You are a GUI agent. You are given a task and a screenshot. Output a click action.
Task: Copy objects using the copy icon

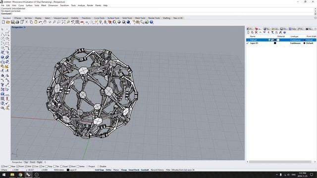pyautogui.click(x=31, y=22)
